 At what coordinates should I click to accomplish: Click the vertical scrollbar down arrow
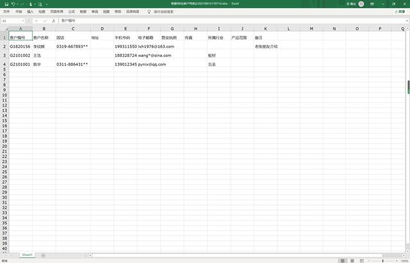[407, 251]
